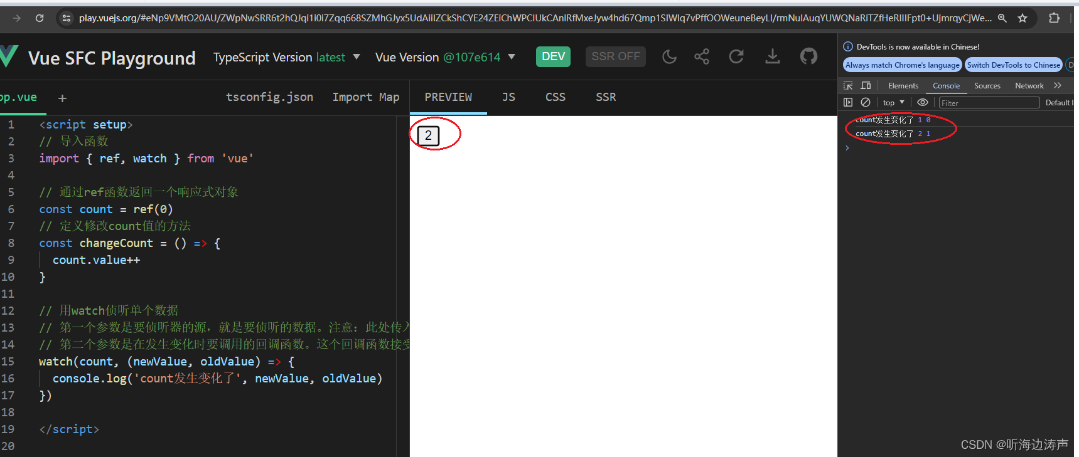The height and width of the screenshot is (457, 1079).
Task: Open the Default log levels dropdown
Action: pyautogui.click(x=1060, y=102)
